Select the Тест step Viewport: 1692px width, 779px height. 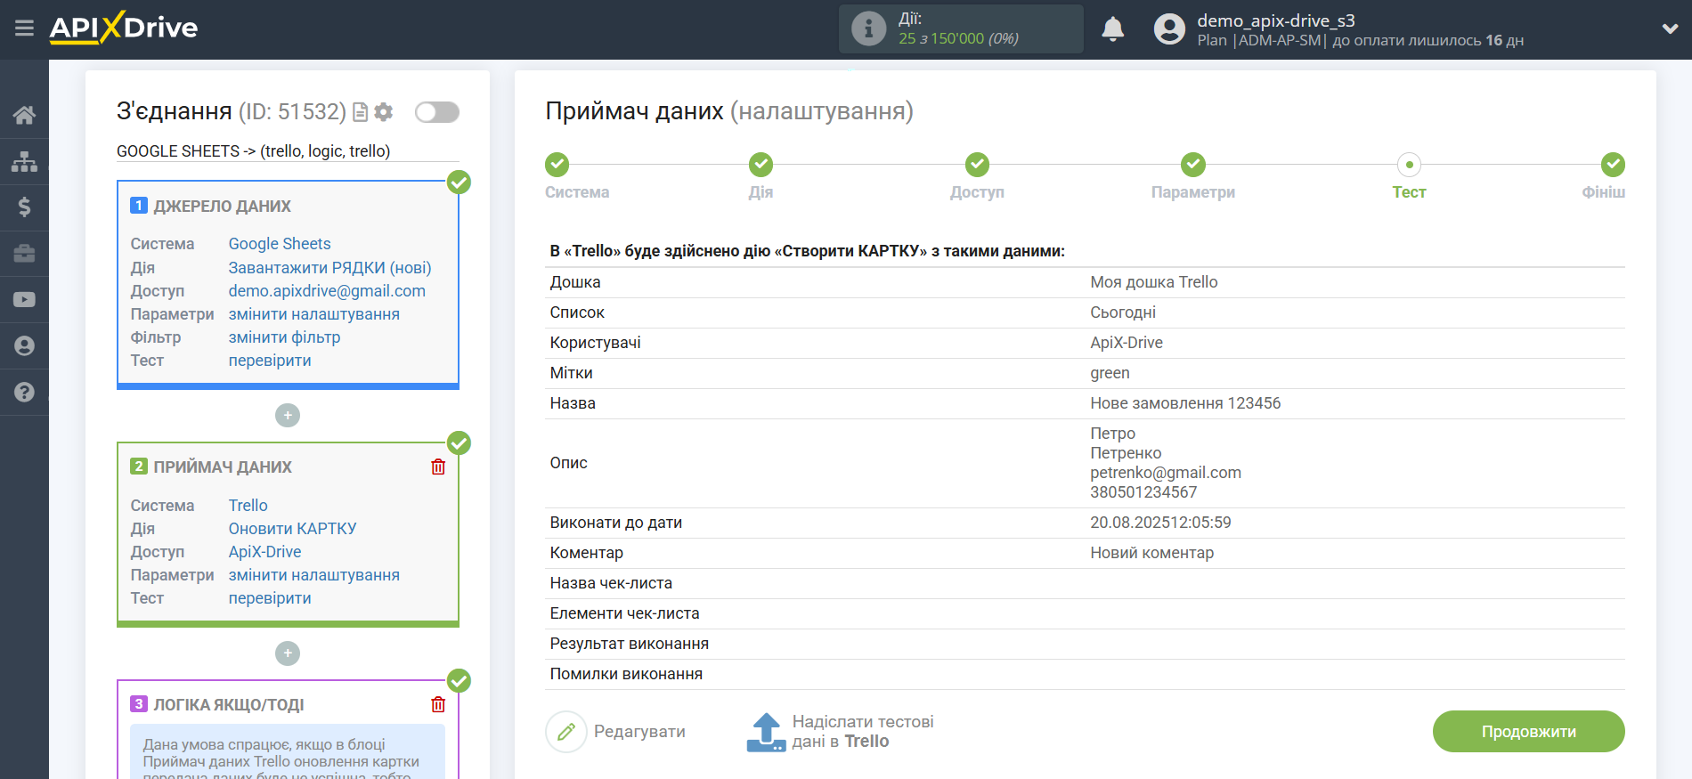1409,165
